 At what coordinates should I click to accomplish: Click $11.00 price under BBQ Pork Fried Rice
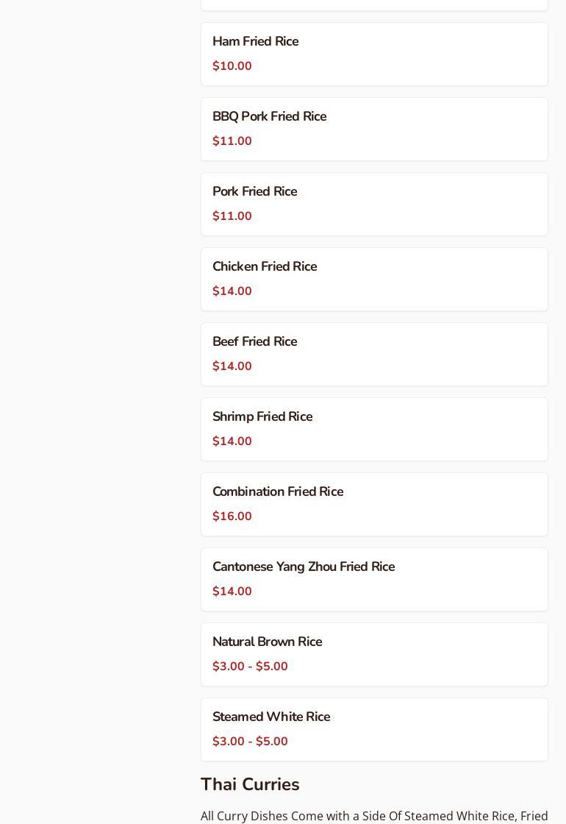click(232, 141)
